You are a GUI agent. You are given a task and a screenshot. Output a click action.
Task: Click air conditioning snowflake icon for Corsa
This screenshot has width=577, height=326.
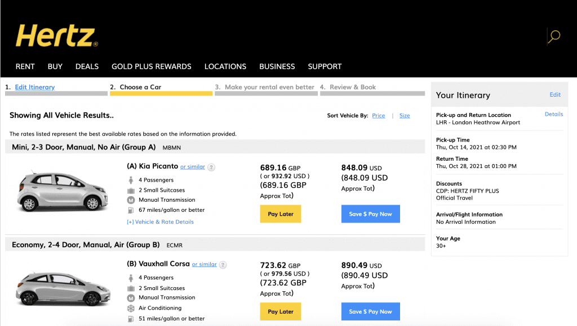click(x=131, y=309)
